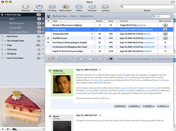
Task: Click the status column header icon
Action: coord(48,21)
